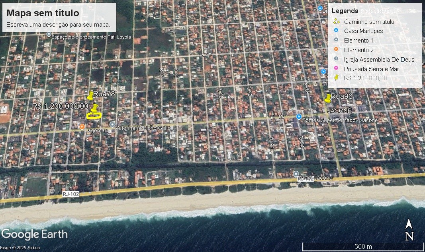
Task: Click the 'Veterinaria Bicho Grillo' label text
Action: 143,128
